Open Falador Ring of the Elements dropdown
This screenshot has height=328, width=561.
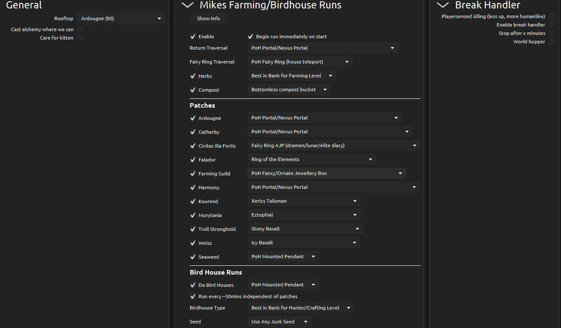coord(312,159)
